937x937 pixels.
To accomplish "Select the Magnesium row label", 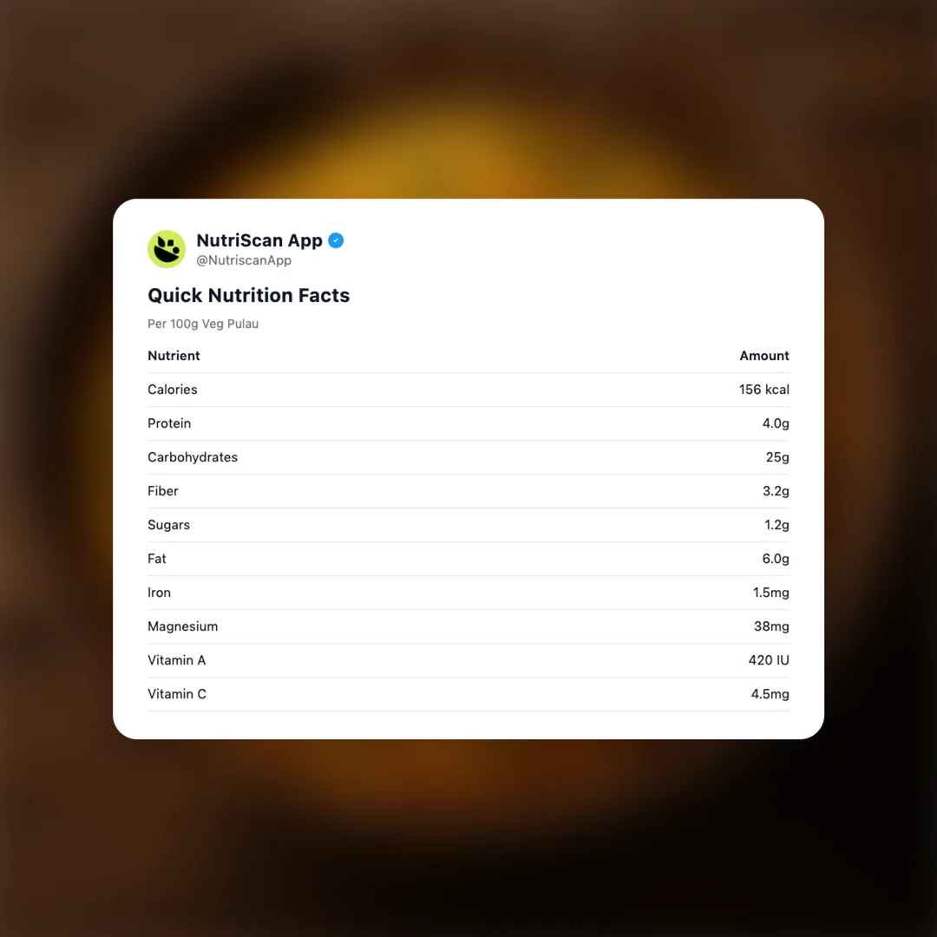I will 182,626.
